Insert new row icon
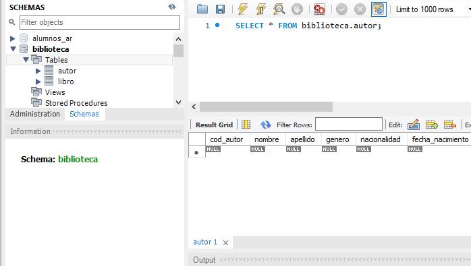The height and width of the screenshot is (266, 471). (431, 125)
